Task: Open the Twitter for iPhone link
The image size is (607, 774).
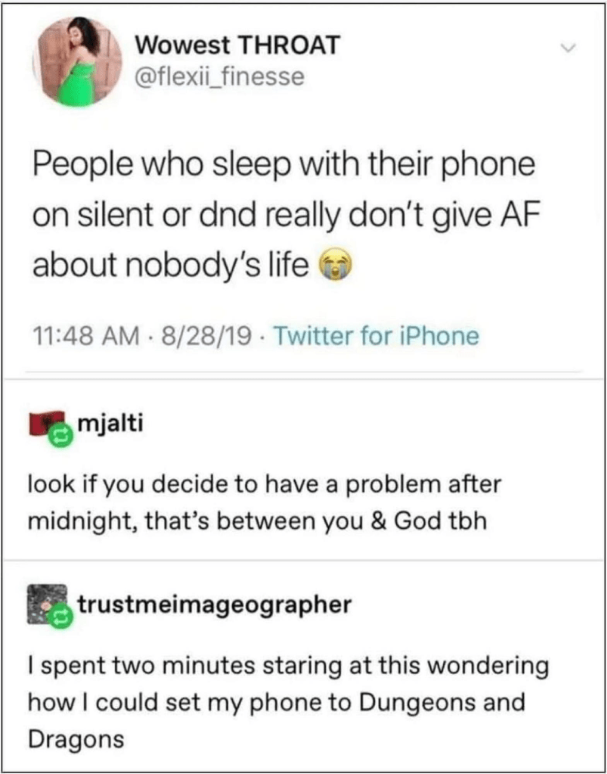Action: pyautogui.click(x=376, y=336)
